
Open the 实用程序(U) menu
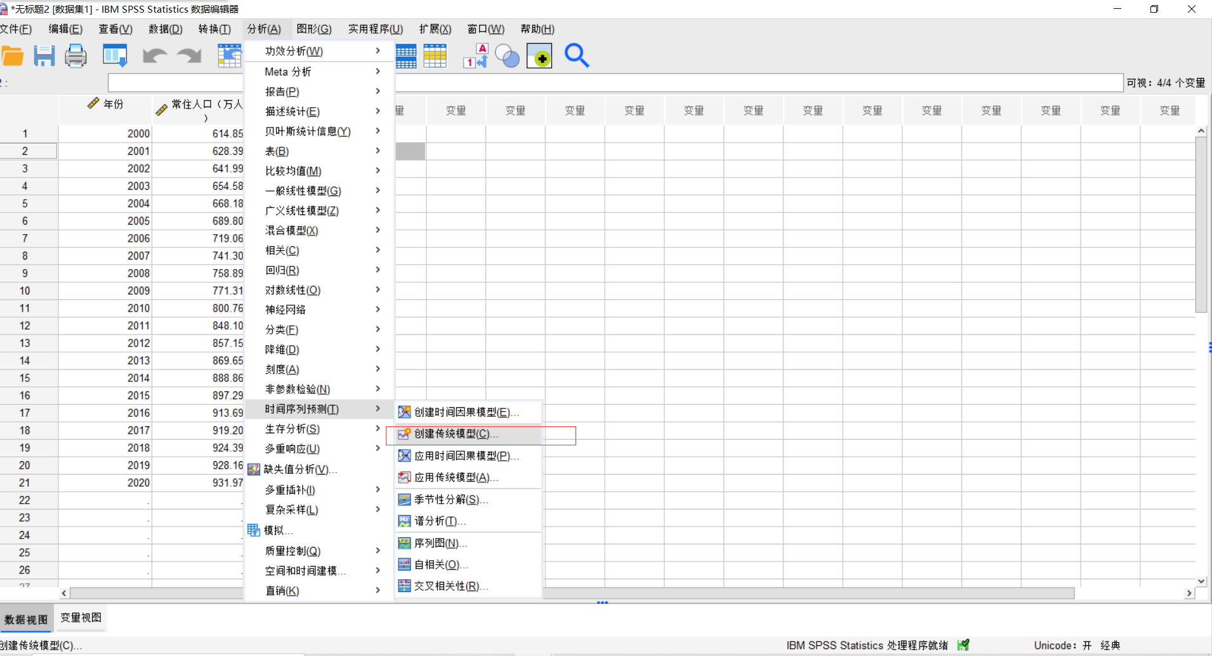(x=376, y=29)
